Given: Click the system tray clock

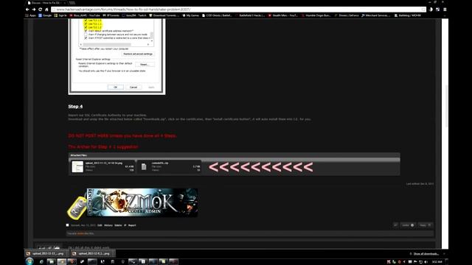Looking at the screenshot, I should click(x=437, y=262).
